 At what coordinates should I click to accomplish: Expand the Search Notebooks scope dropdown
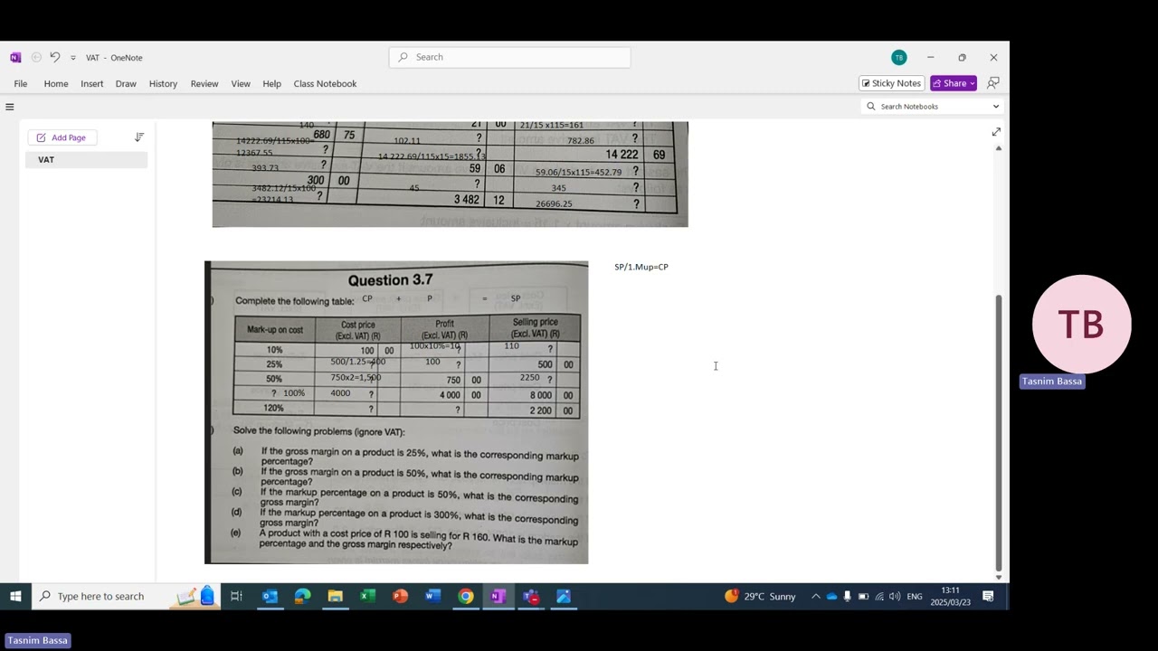(996, 107)
